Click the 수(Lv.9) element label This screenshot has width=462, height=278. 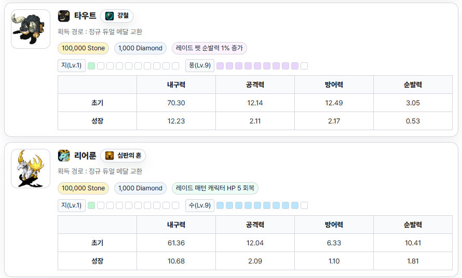pyautogui.click(x=200, y=205)
